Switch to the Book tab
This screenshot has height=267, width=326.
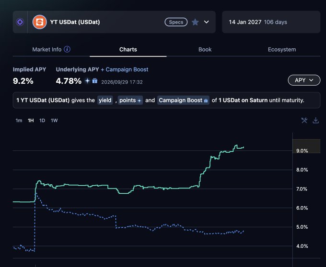click(205, 49)
